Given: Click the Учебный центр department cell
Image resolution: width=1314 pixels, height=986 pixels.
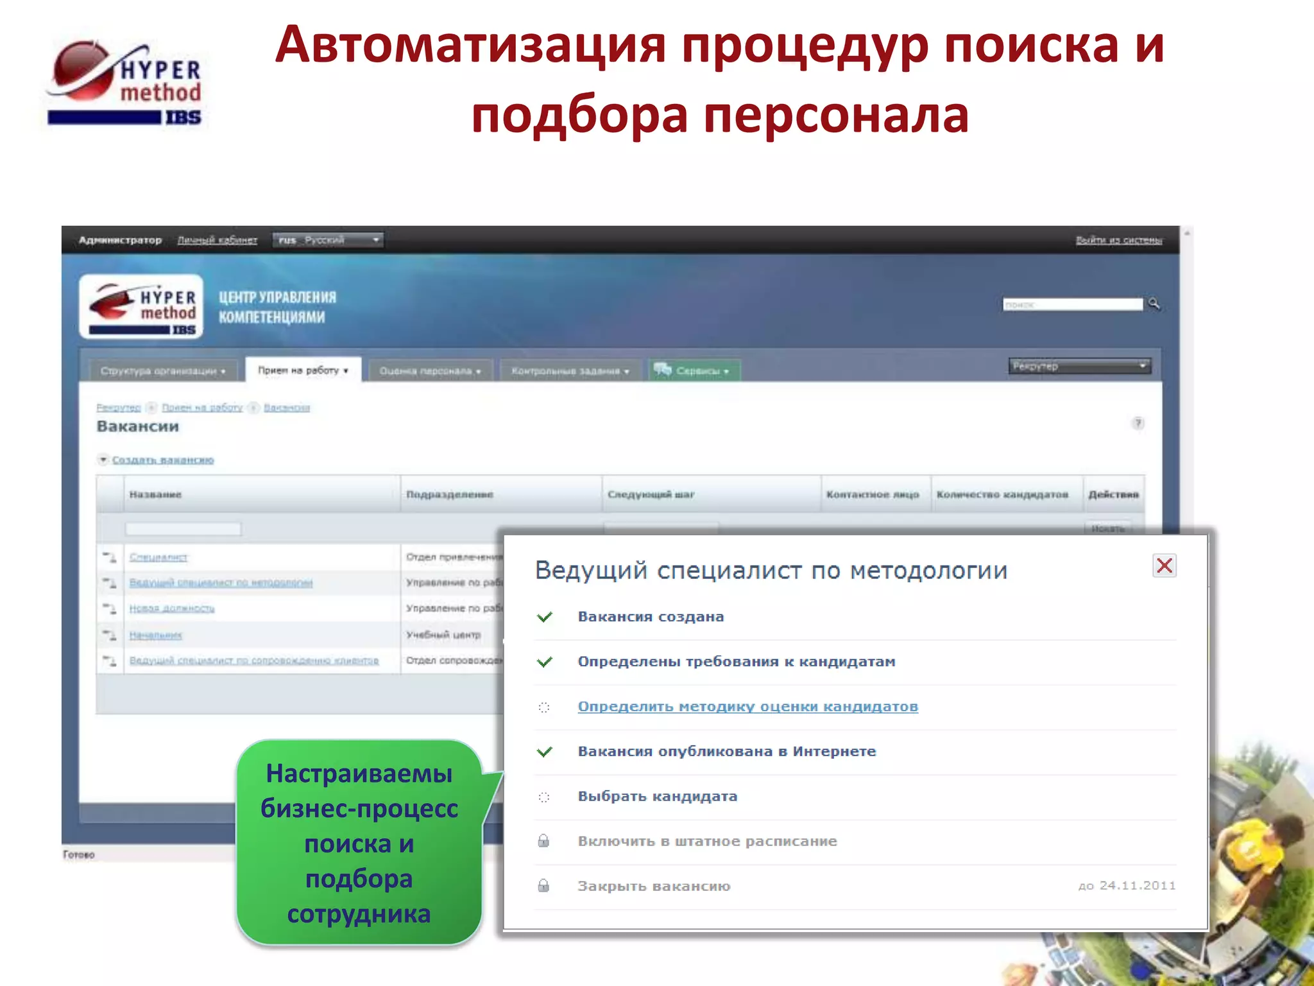Looking at the screenshot, I should 443,635.
